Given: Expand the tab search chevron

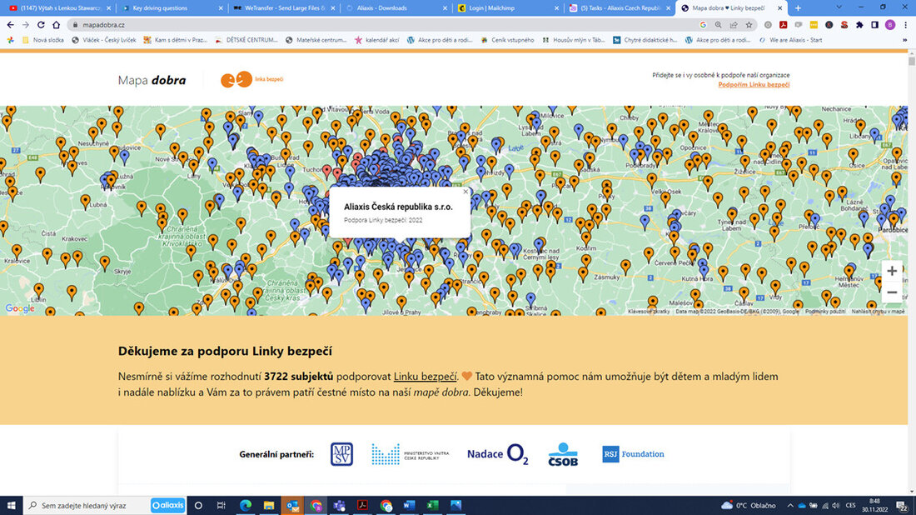Looking at the screenshot, I should point(839,7).
